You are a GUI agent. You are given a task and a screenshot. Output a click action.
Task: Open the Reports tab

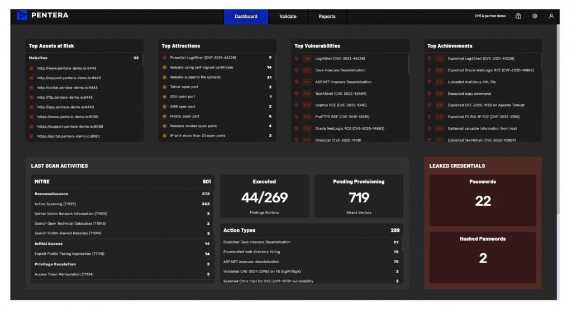point(327,17)
